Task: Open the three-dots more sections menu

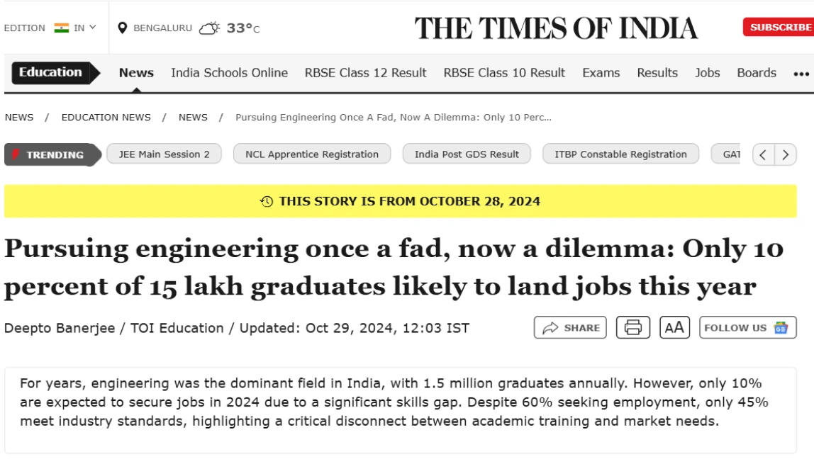Action: [x=801, y=74]
